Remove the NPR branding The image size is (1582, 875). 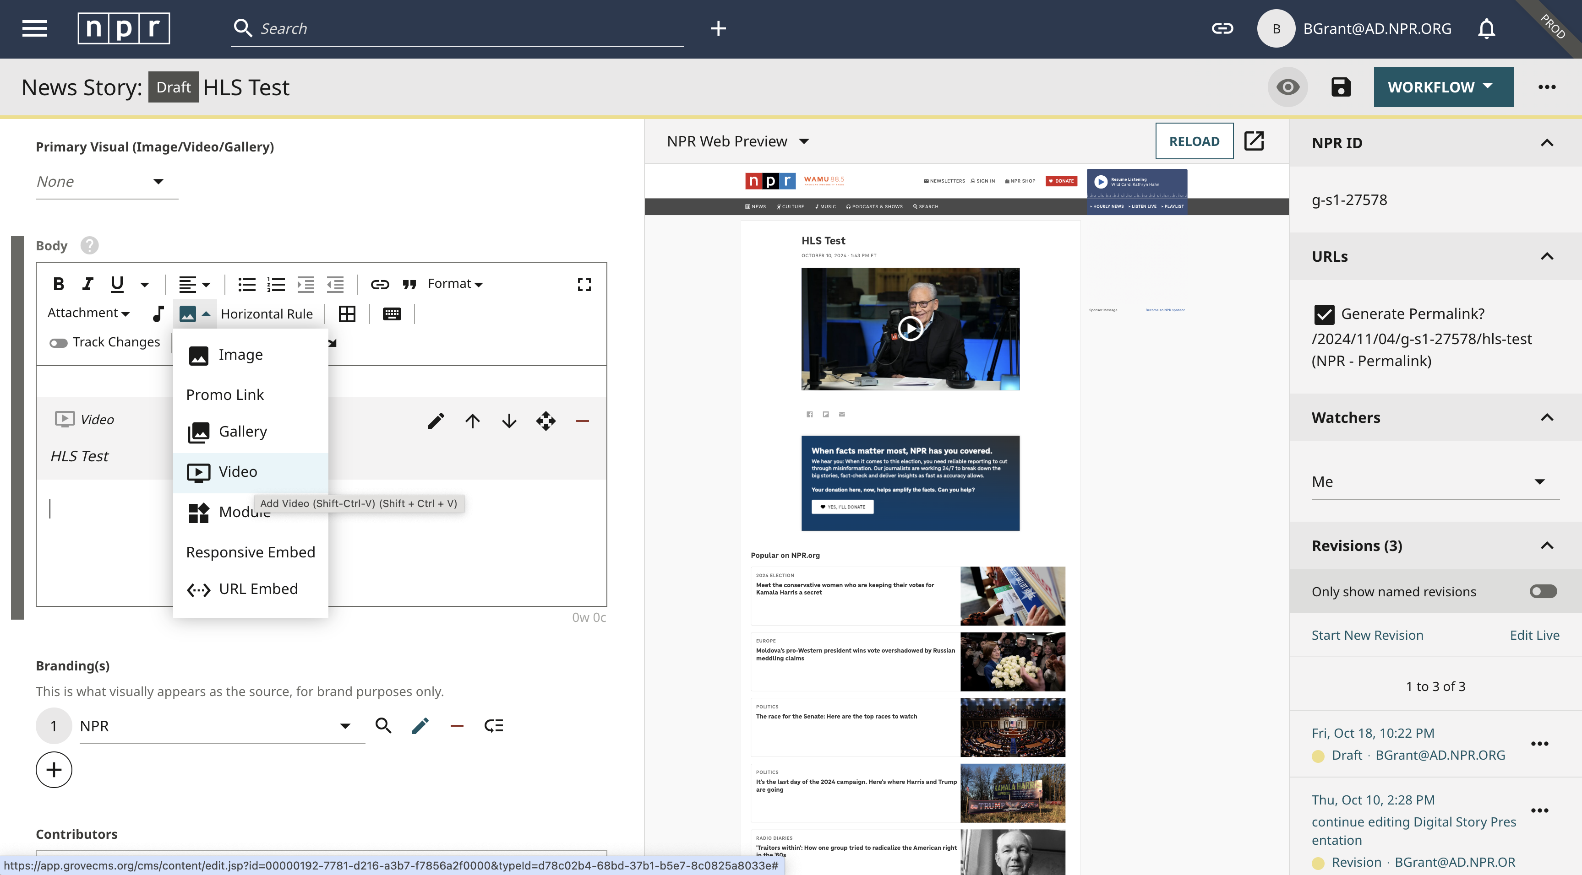point(456,725)
